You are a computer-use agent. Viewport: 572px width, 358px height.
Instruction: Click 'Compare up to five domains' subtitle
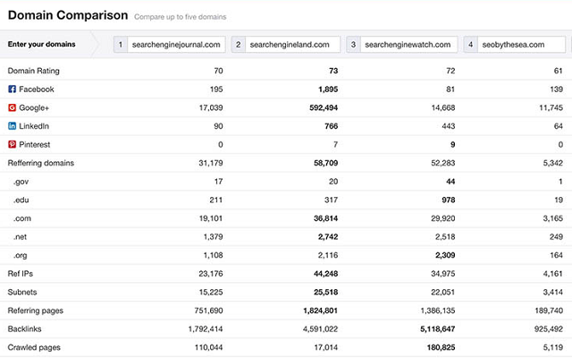click(181, 17)
